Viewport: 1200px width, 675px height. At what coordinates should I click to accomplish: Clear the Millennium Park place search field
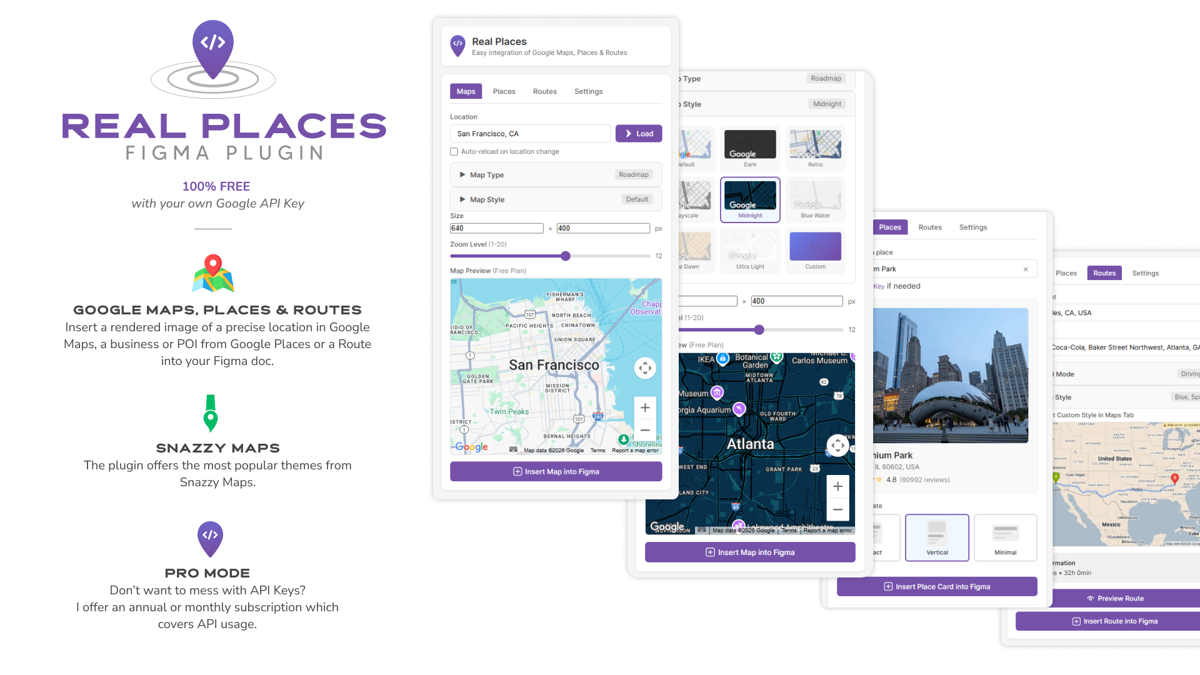1025,269
